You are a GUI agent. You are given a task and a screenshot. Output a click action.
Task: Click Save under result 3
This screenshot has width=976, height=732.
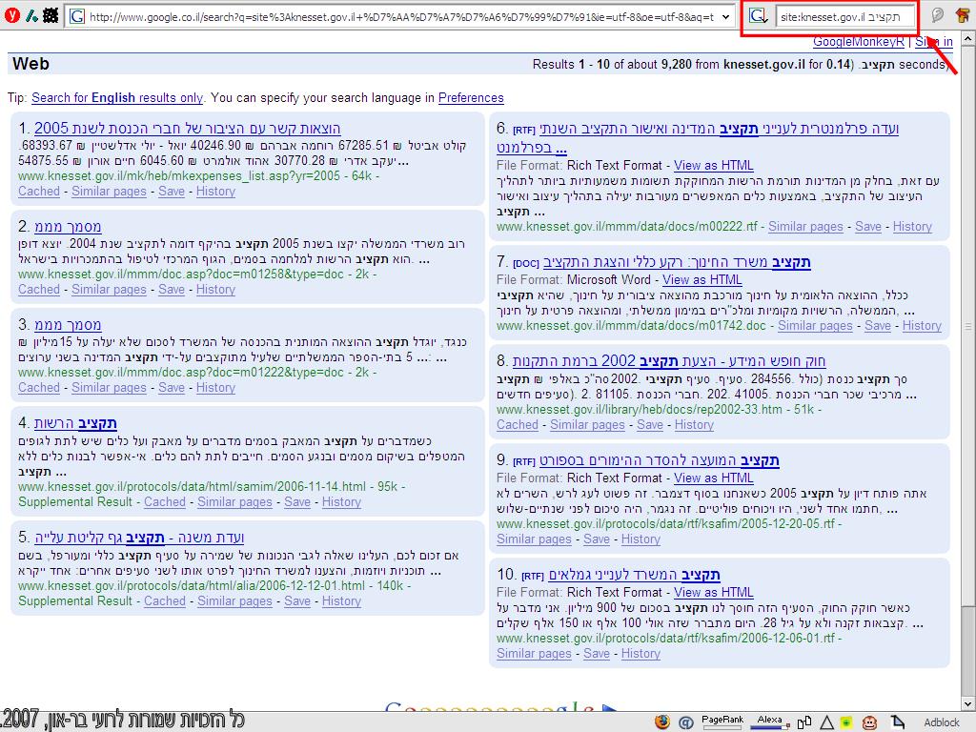click(x=172, y=388)
